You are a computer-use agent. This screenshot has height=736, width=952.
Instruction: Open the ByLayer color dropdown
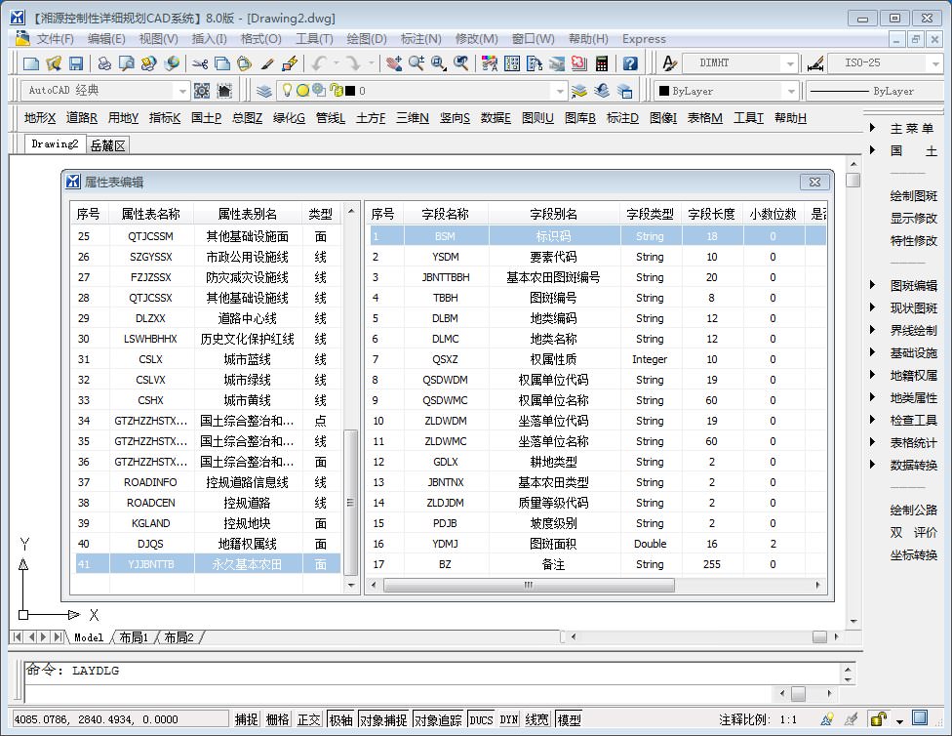(790, 91)
